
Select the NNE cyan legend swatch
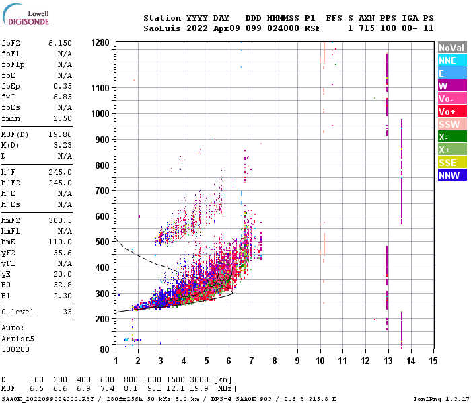click(452, 60)
